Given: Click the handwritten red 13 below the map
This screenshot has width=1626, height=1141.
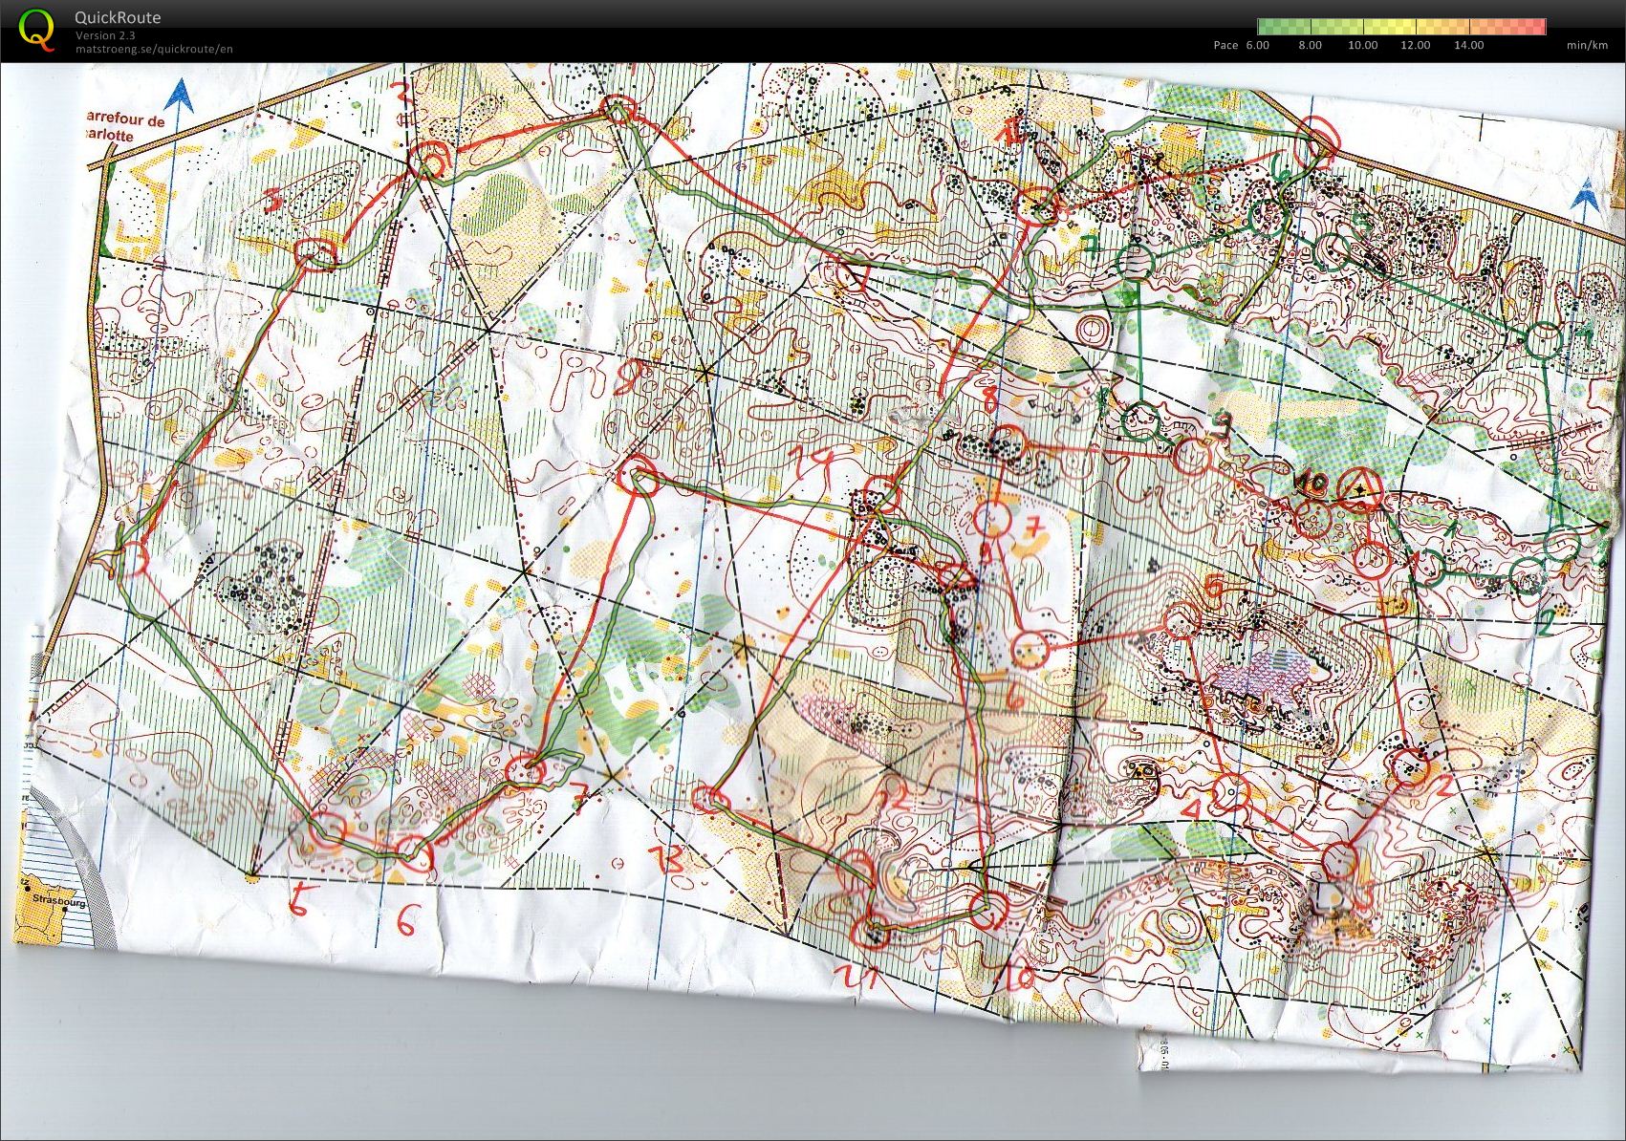Looking at the screenshot, I should coord(665,858).
